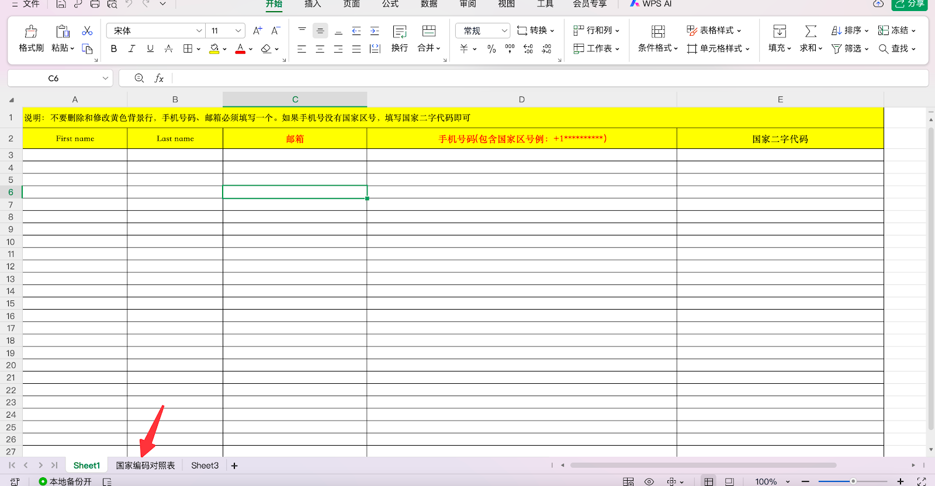Open the font name dropdown showing 宋体
The width and height of the screenshot is (935, 486).
coord(199,30)
